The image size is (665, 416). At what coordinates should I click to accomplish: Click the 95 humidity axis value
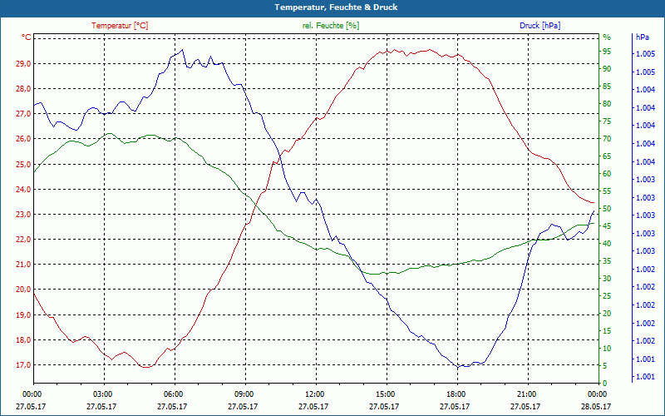(x=607, y=52)
